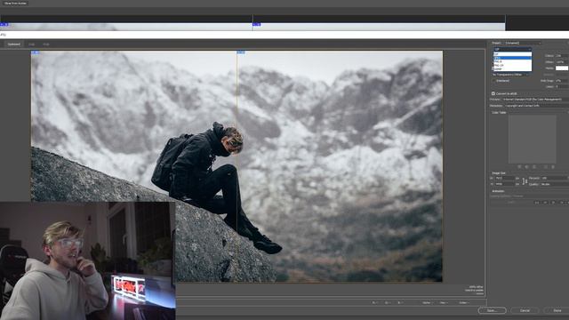Click the Save button
This screenshot has width=569, height=320.
tap(492, 310)
